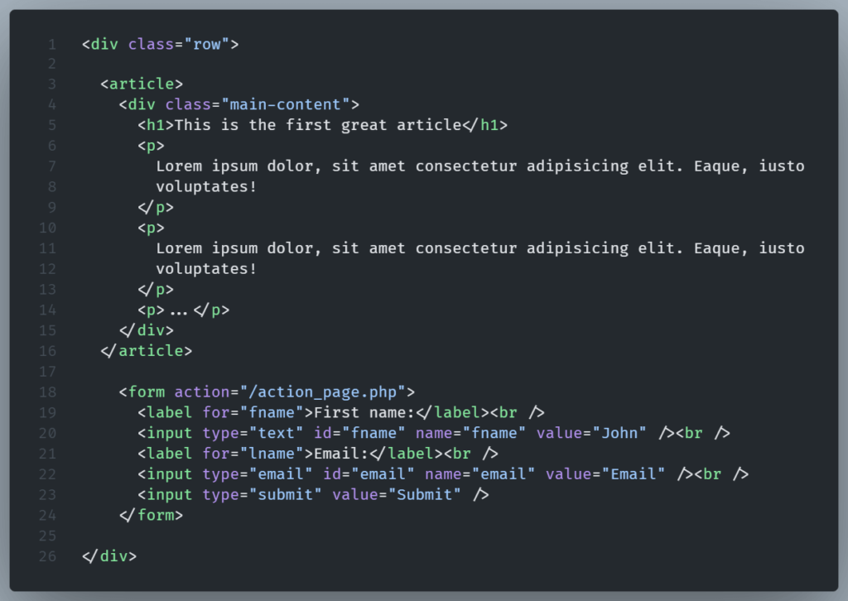Click the "Submit" value string on line 23
Viewport: 848px width, 601px height.
pos(429,495)
